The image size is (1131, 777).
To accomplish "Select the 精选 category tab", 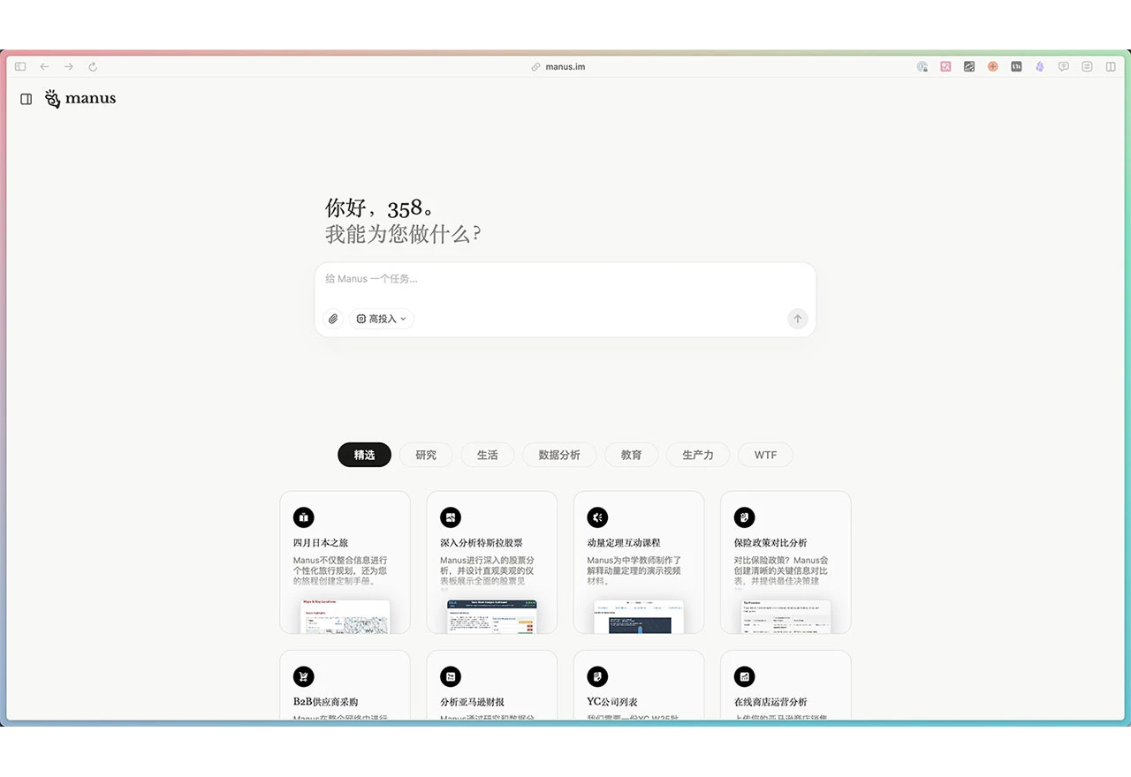I will click(364, 455).
